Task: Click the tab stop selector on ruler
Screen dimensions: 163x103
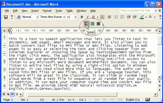Action: tap(4, 31)
